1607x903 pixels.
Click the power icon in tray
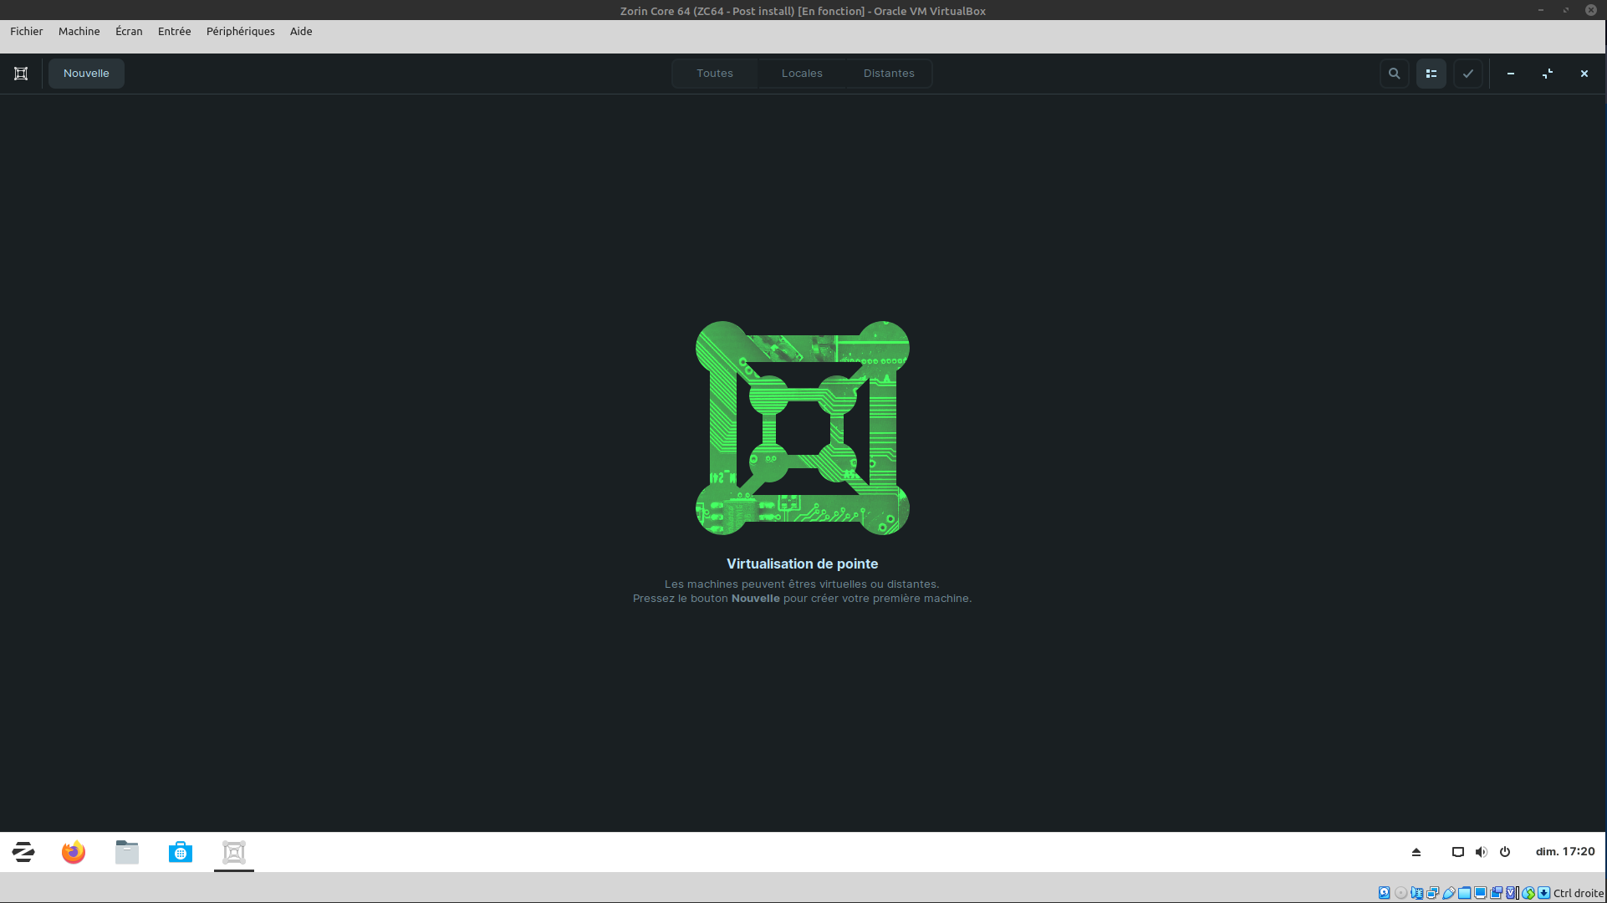1505,852
